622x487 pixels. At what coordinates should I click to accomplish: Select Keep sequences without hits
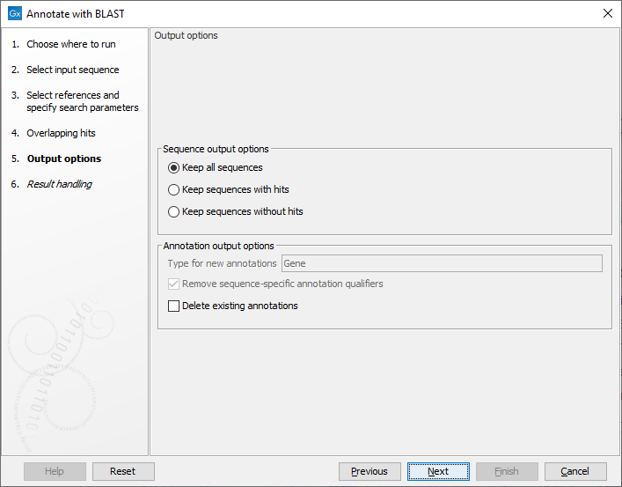pyautogui.click(x=174, y=211)
